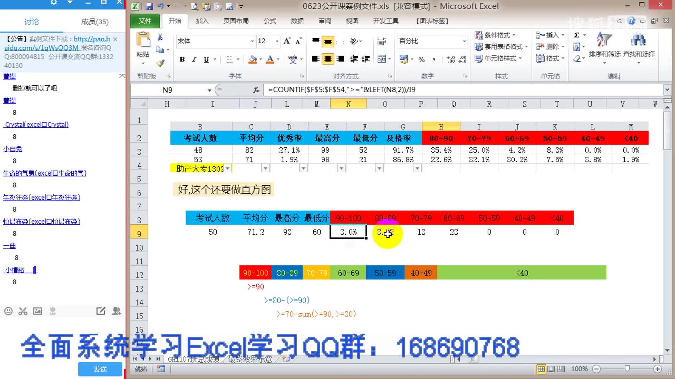Open the pan.baidu.com download link
Screen dimensions: 675x379
pos(92,39)
